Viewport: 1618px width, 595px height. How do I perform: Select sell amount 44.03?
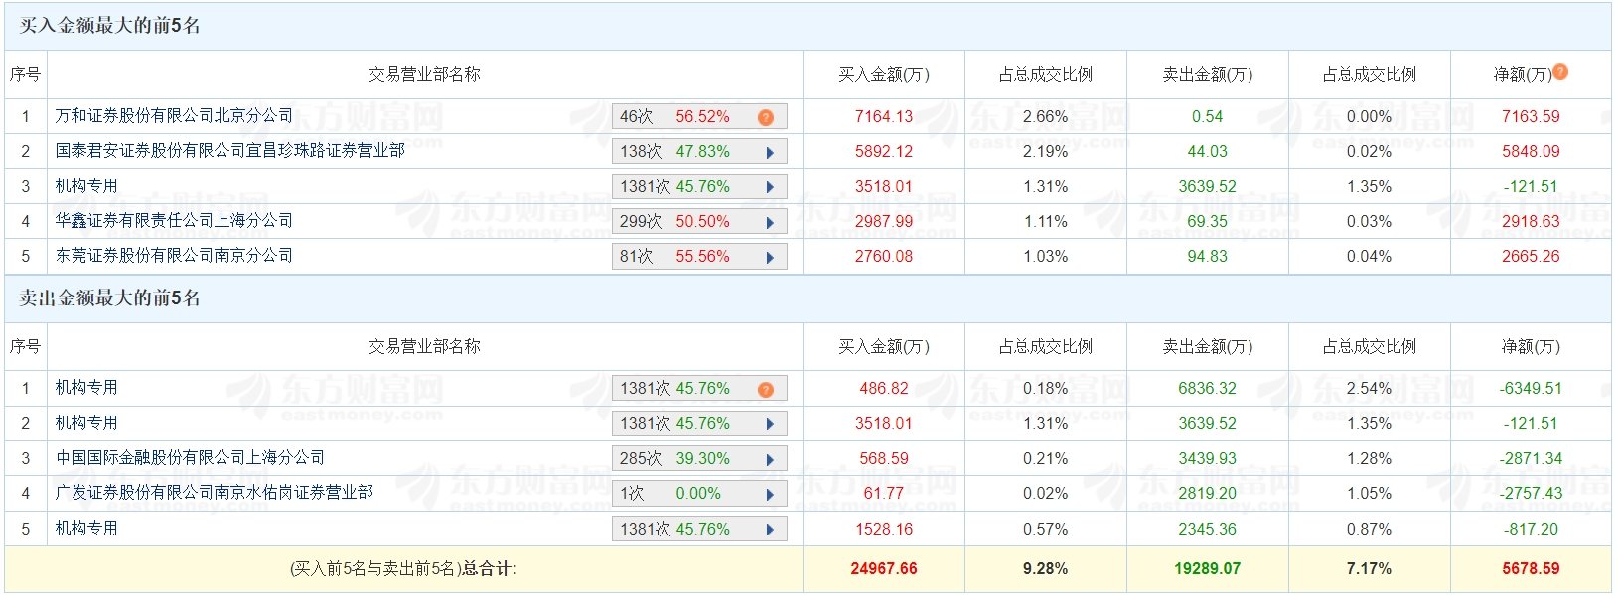pyautogui.click(x=1207, y=152)
